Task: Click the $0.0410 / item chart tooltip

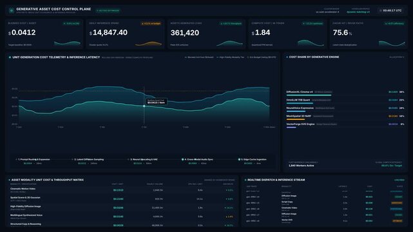Action: tap(157, 102)
